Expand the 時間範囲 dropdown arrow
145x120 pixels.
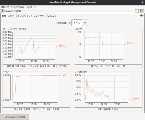pos(85,23)
